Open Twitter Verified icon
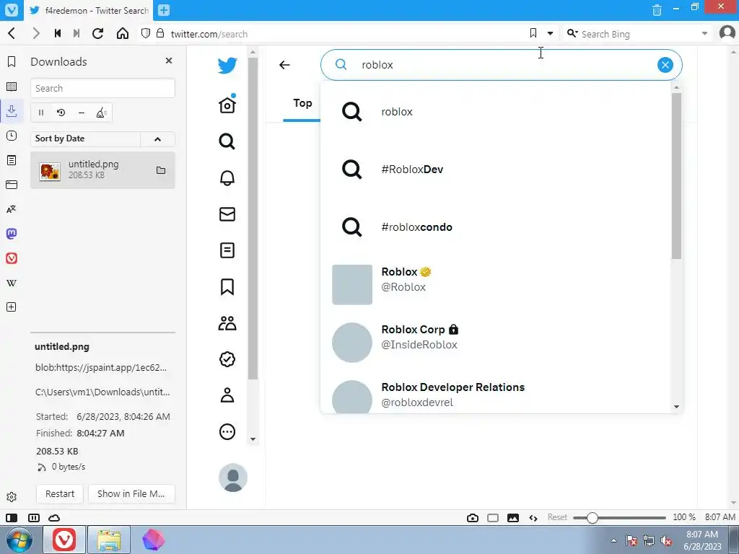Screen dimensions: 739x554 (227, 359)
